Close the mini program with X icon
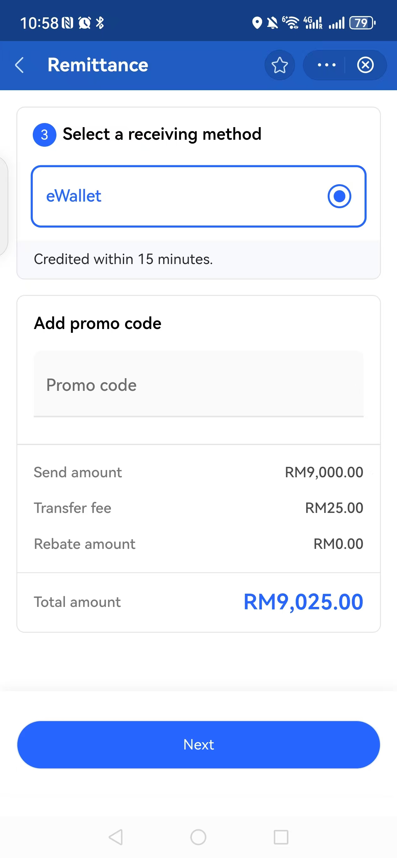 pos(365,65)
